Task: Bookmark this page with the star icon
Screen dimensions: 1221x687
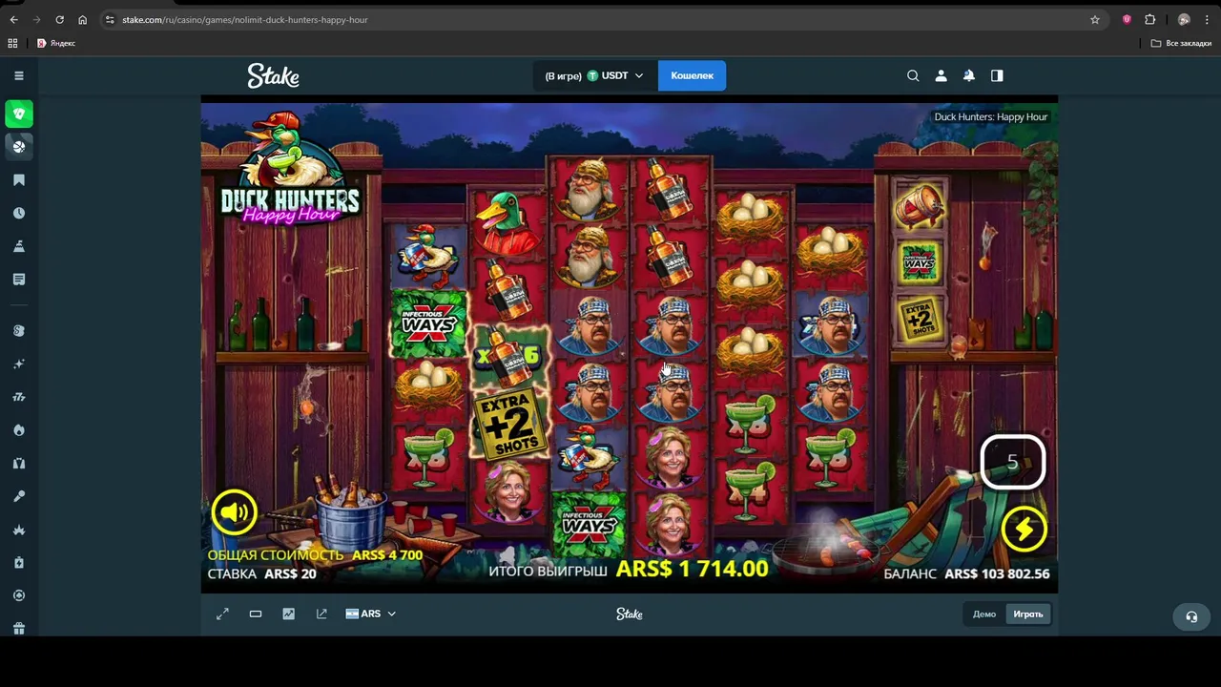Action: click(x=1095, y=19)
